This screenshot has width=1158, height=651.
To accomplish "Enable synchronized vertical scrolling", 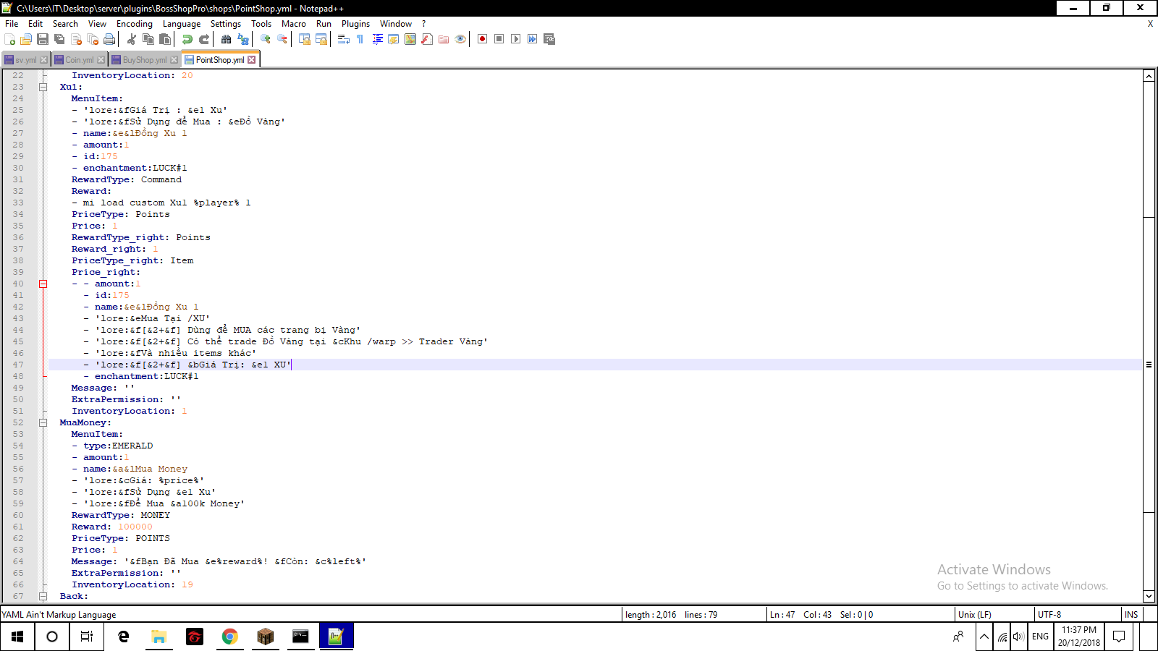I will click(303, 40).
